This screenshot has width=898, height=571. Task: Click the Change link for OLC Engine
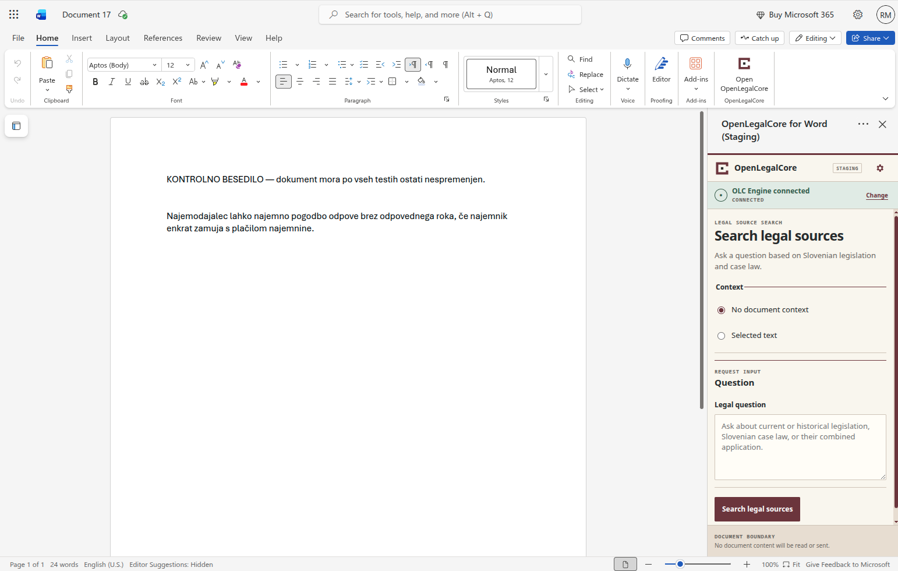click(x=876, y=196)
